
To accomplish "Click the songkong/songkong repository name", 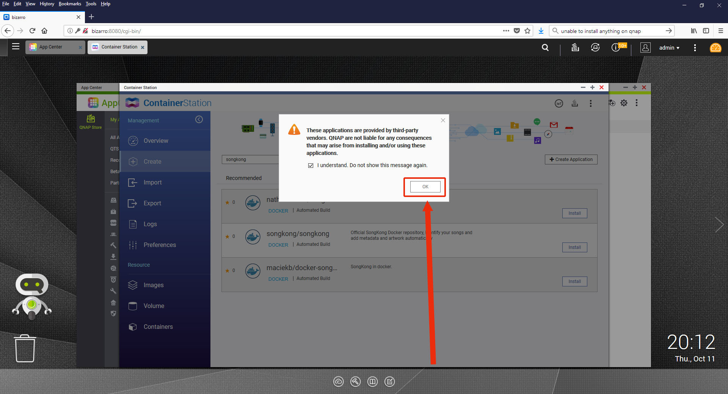I will [x=298, y=234].
